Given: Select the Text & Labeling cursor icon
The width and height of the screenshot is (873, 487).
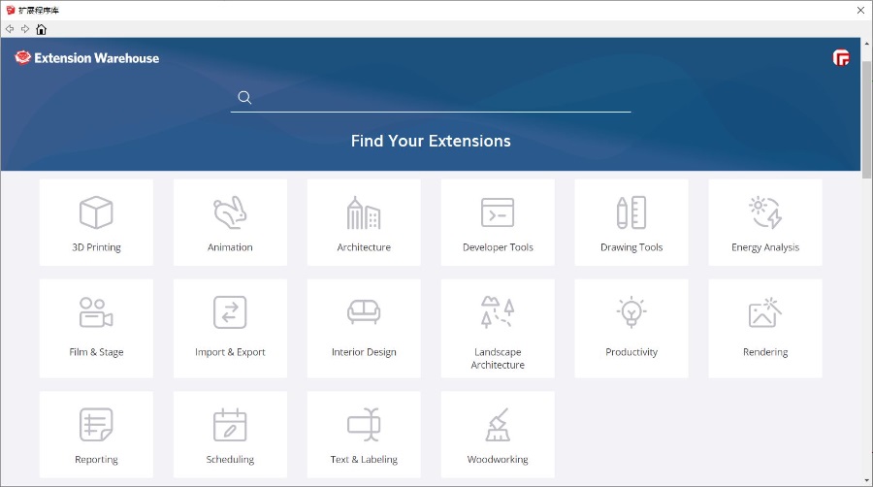Looking at the screenshot, I should [x=364, y=425].
